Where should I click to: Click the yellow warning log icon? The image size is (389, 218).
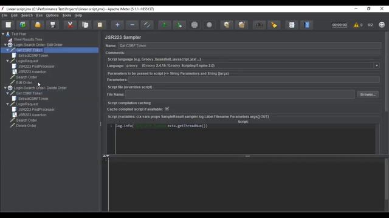pos(356,25)
